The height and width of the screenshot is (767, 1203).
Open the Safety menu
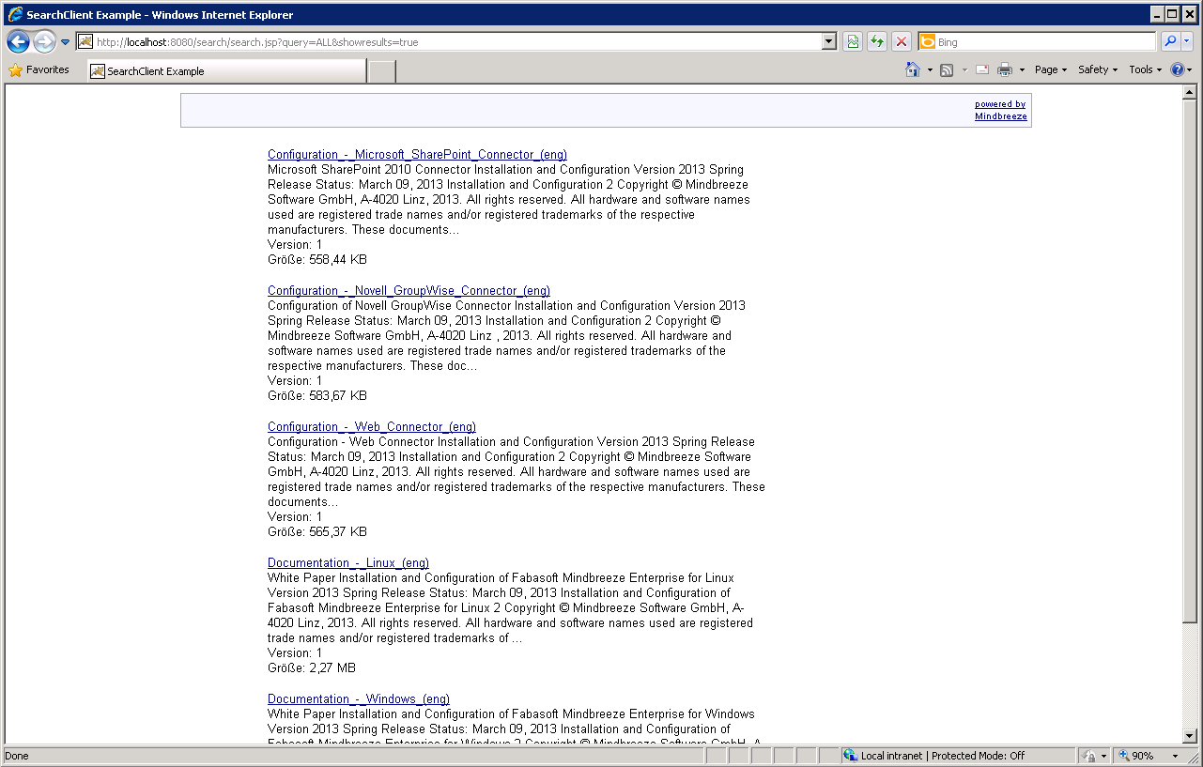pyautogui.click(x=1098, y=69)
